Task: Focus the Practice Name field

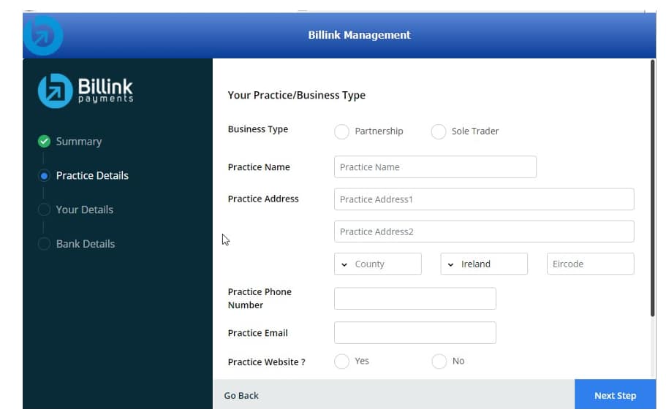Action: click(435, 167)
